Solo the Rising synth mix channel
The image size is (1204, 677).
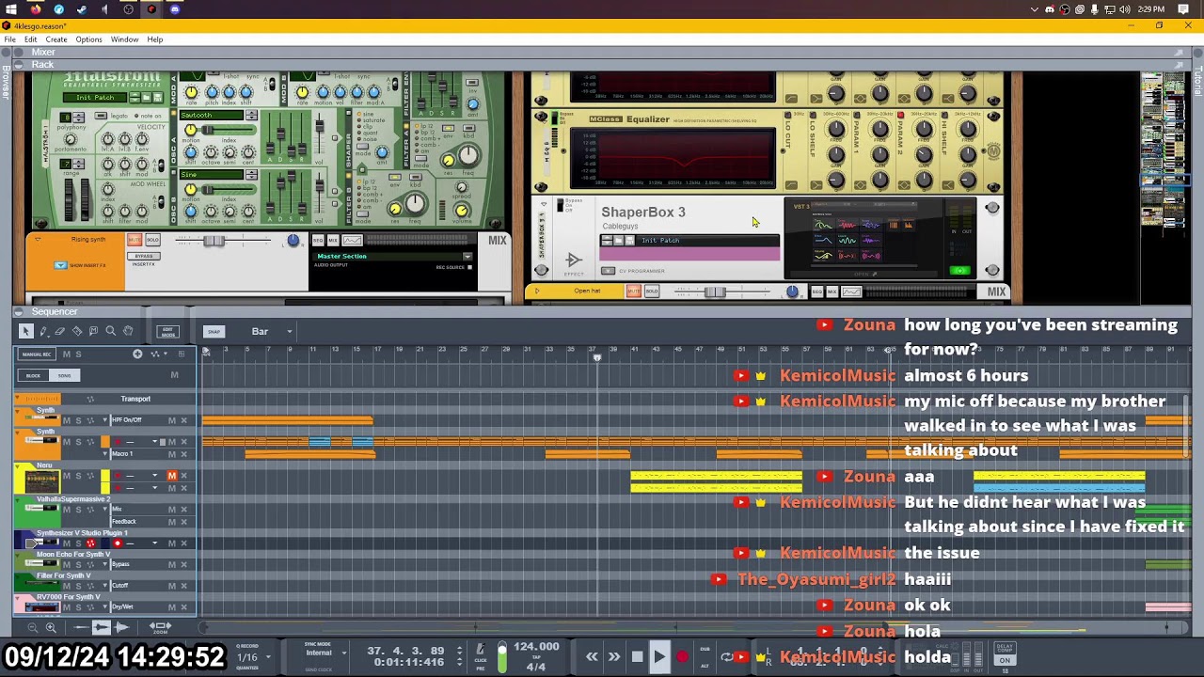(x=151, y=240)
